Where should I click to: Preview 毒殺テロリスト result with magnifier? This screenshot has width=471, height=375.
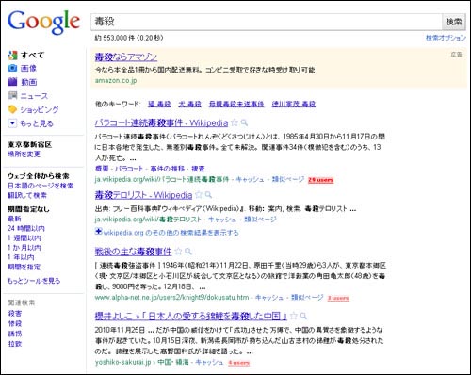208,195
